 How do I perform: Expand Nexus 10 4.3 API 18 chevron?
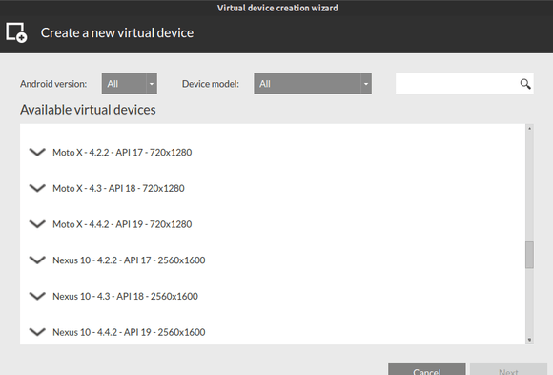[x=37, y=296]
